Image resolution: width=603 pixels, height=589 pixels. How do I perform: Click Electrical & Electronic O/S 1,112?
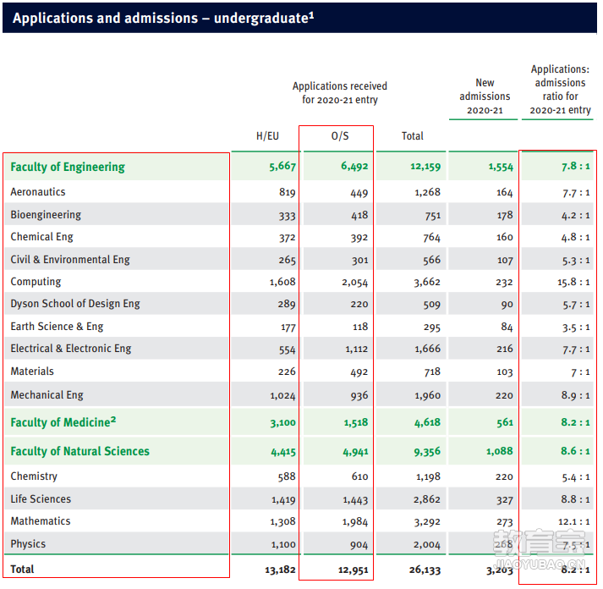click(357, 350)
